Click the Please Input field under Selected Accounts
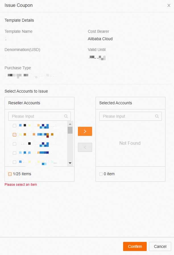The height and width of the screenshot is (255, 174). 125,116
